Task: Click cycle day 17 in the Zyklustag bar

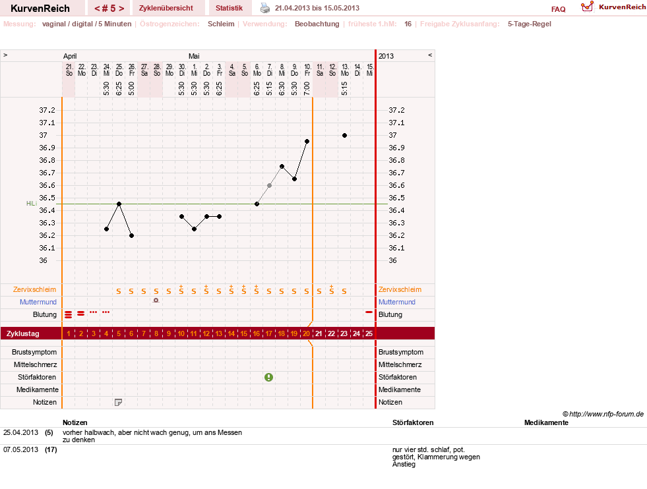Action: click(268, 333)
